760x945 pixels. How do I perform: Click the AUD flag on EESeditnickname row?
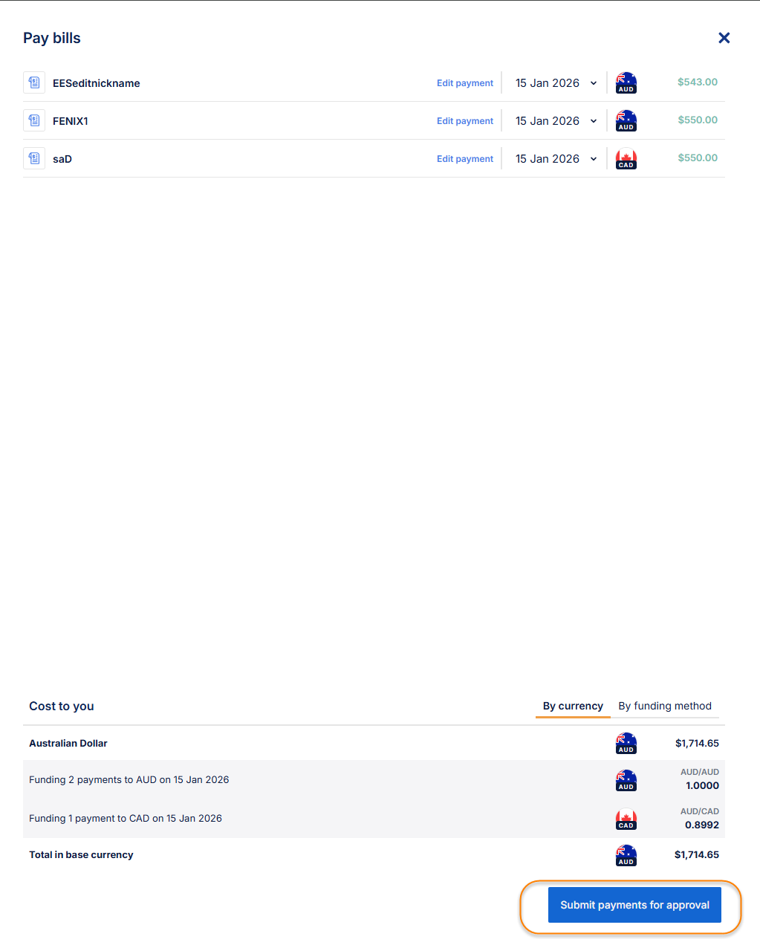coord(626,82)
